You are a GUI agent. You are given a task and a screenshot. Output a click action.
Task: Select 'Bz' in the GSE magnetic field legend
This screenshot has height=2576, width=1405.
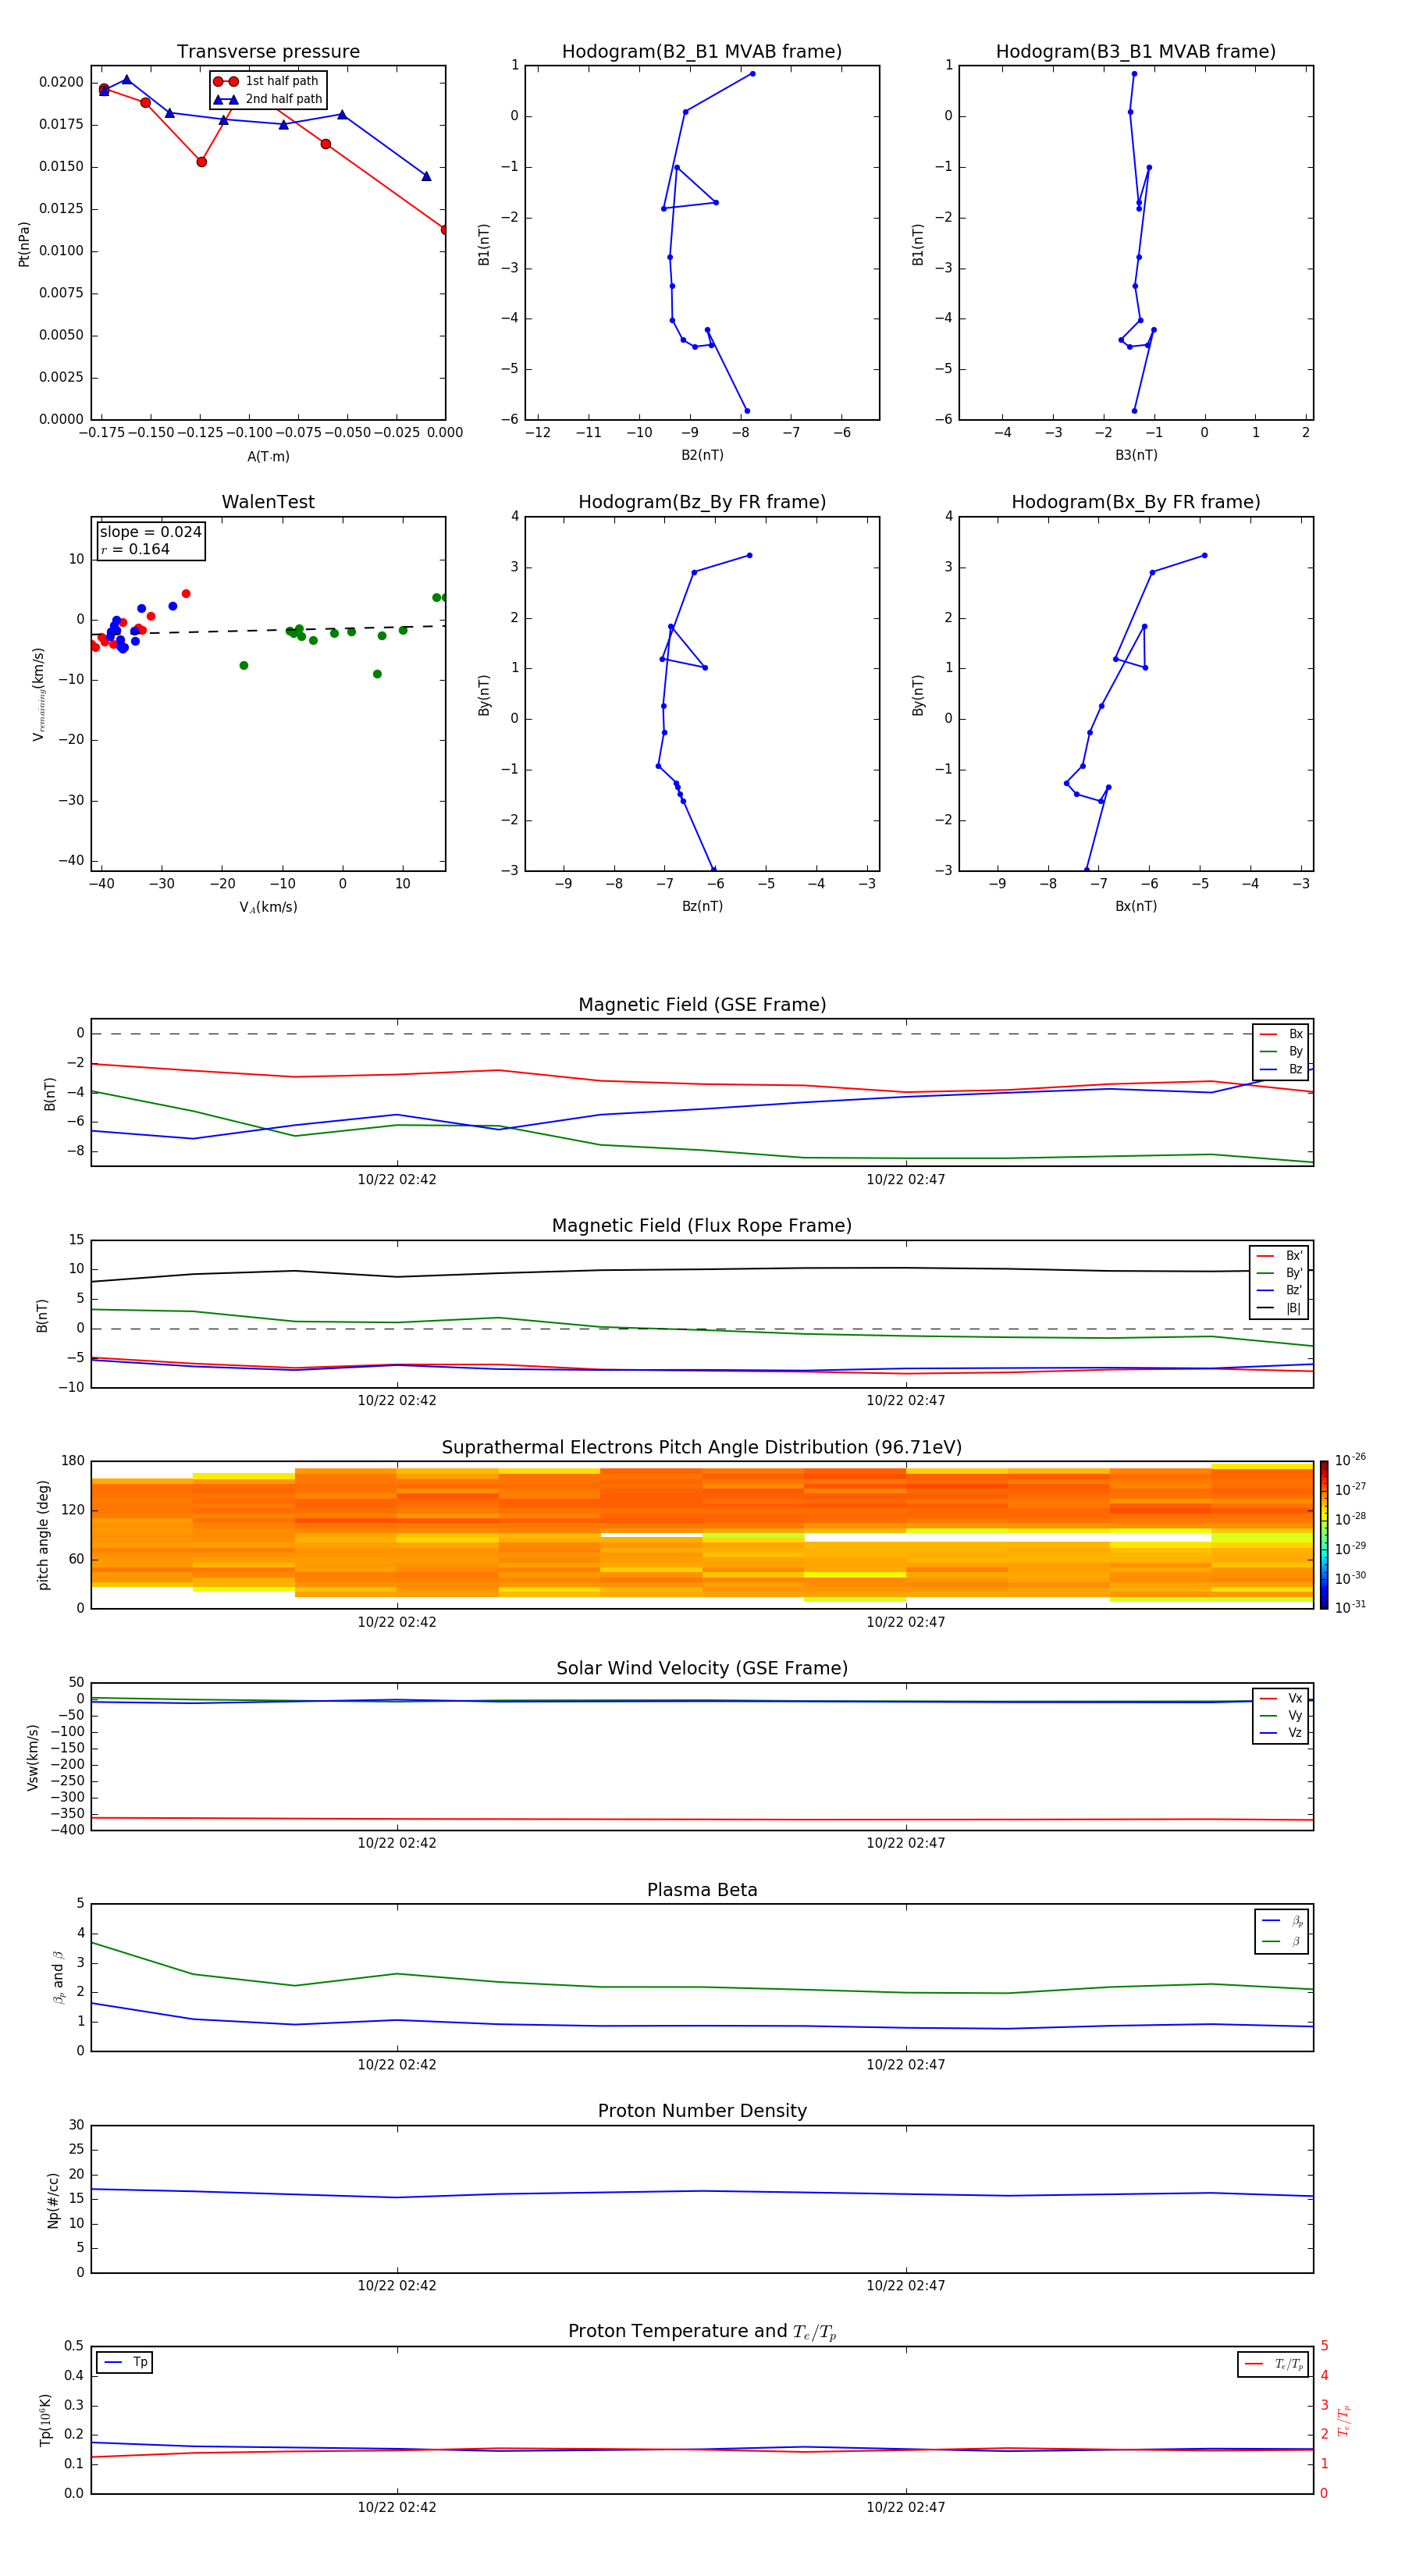(1282, 1069)
